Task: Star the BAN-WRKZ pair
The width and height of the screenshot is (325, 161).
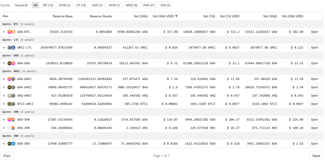Action: pos(4,87)
